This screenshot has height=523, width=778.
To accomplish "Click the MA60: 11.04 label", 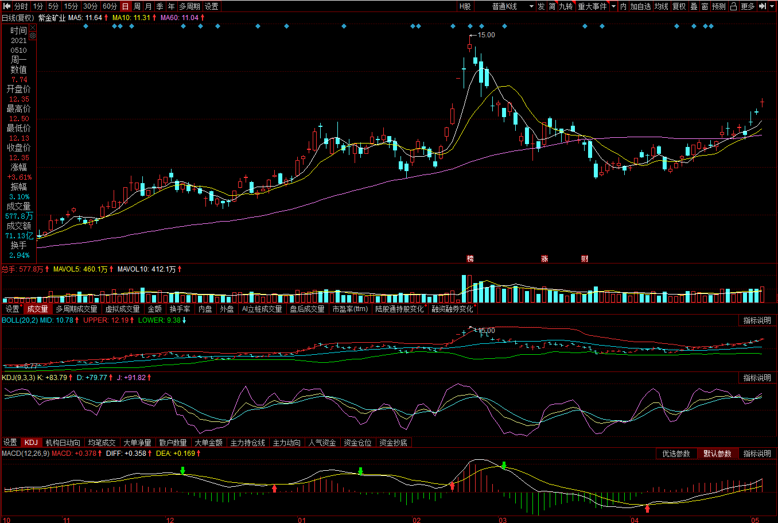I will click(x=180, y=18).
